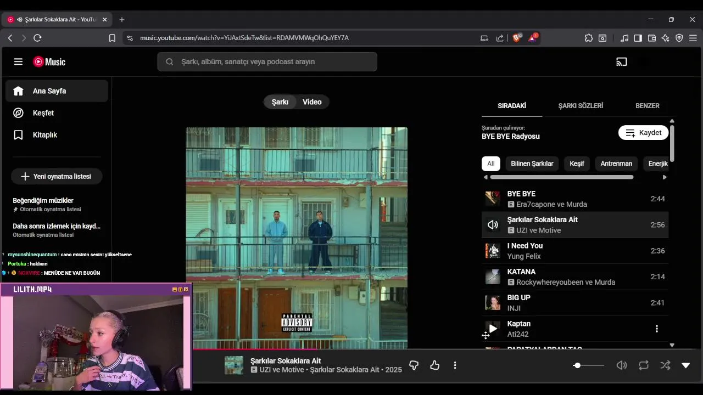This screenshot has height=395, width=703.
Task: Select the Enerjik filter chip
Action: (x=656, y=163)
